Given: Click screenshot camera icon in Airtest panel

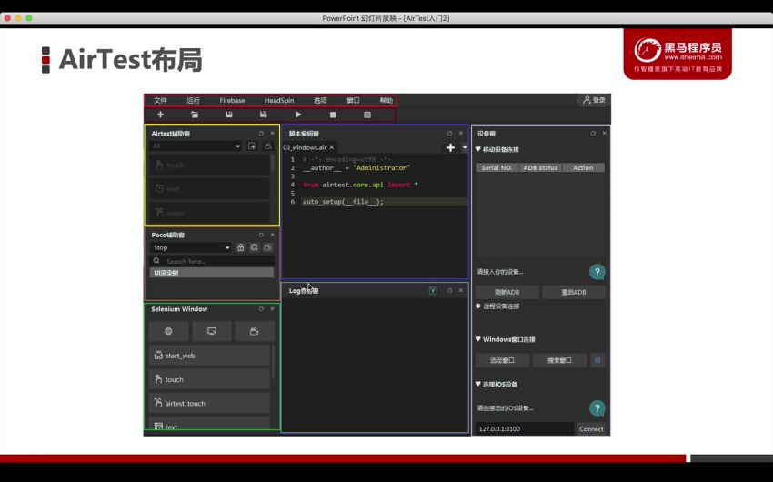Looking at the screenshot, I should tap(267, 146).
